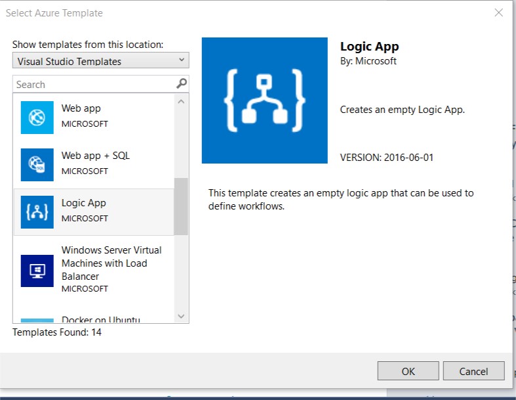Click the template list scroll down arrow
The image size is (516, 400).
[x=181, y=316]
